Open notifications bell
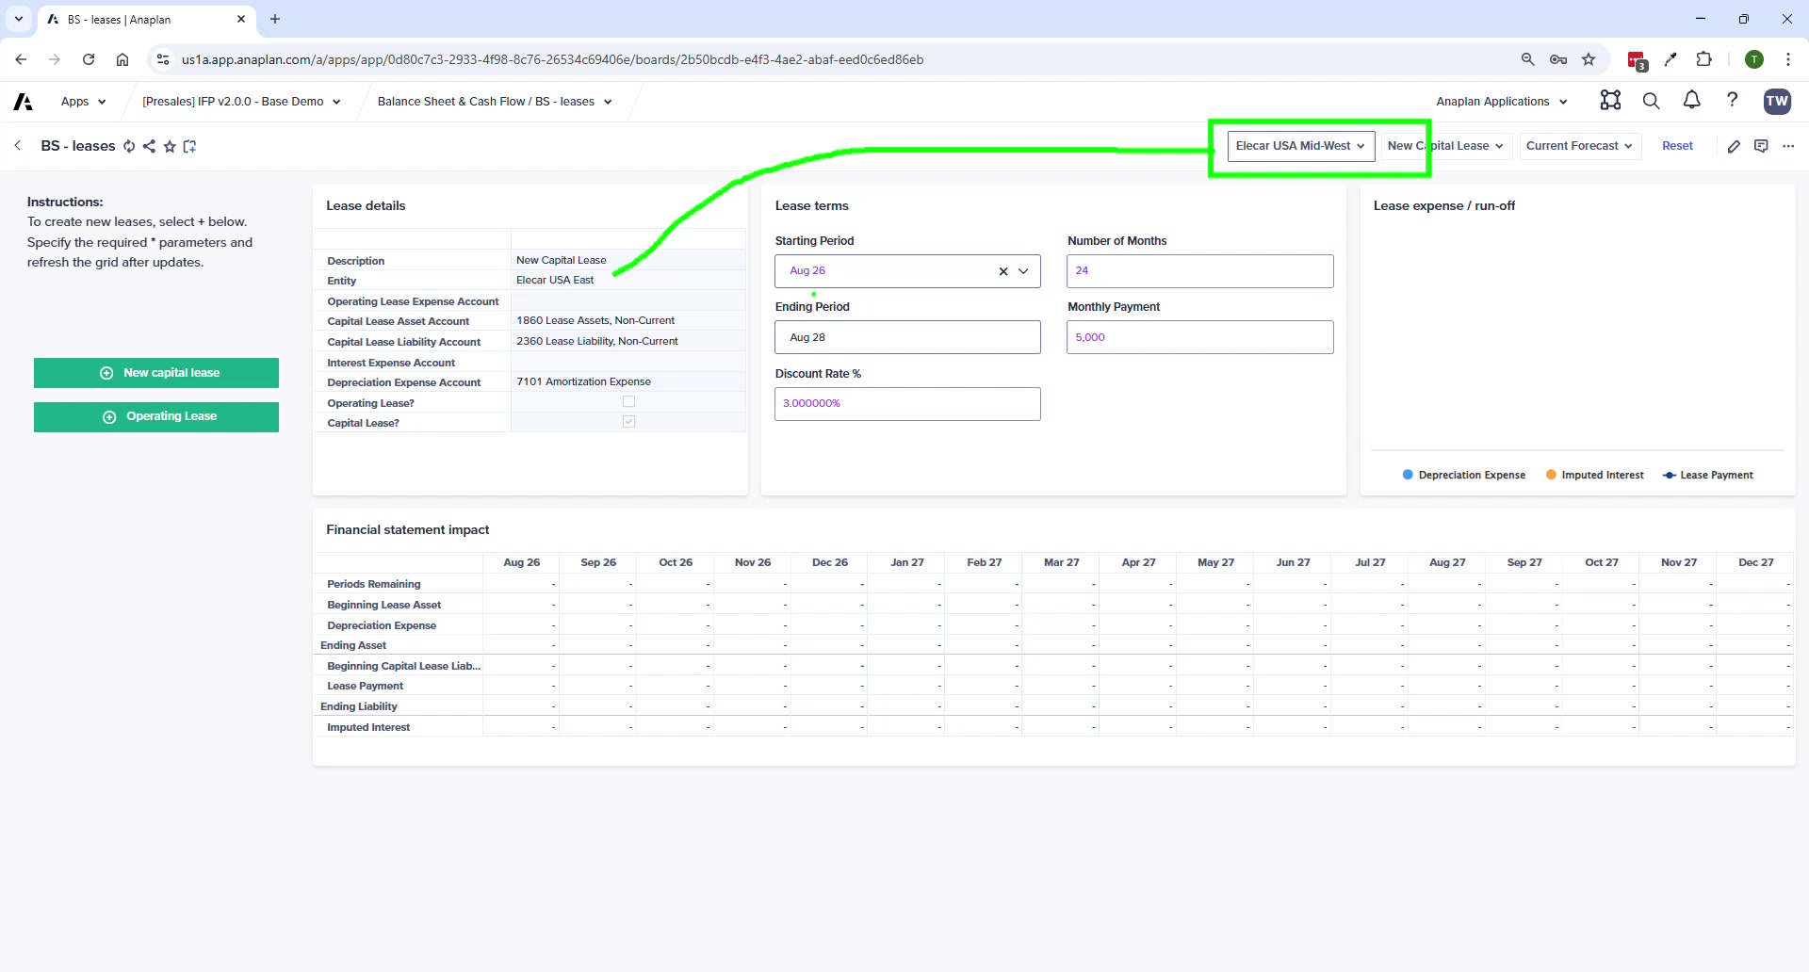 point(1691,101)
